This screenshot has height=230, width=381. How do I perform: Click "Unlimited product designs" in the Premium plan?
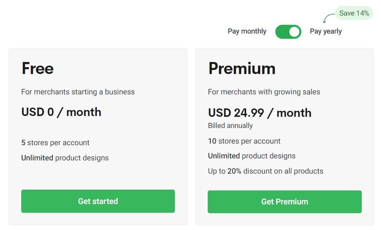pos(251,156)
